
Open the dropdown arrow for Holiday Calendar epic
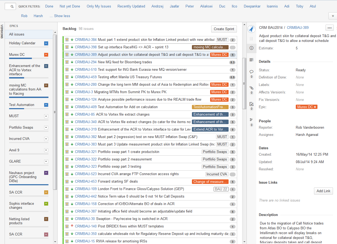tap(46, 43)
